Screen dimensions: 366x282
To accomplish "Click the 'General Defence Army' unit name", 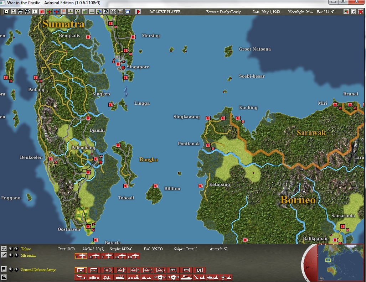I will (38, 270).
